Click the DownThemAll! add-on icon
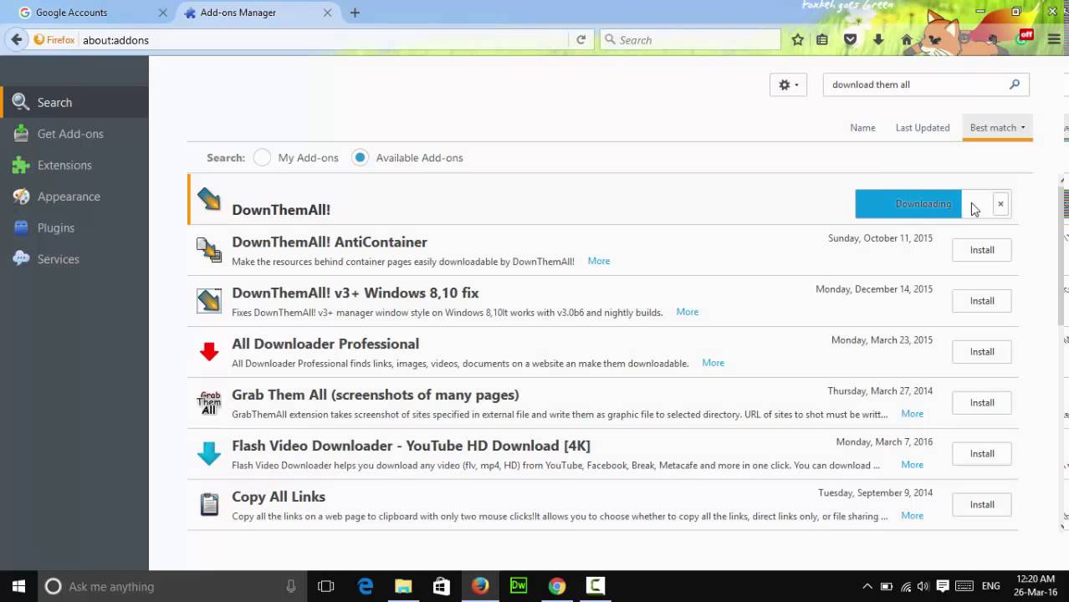The image size is (1069, 602). tap(209, 200)
